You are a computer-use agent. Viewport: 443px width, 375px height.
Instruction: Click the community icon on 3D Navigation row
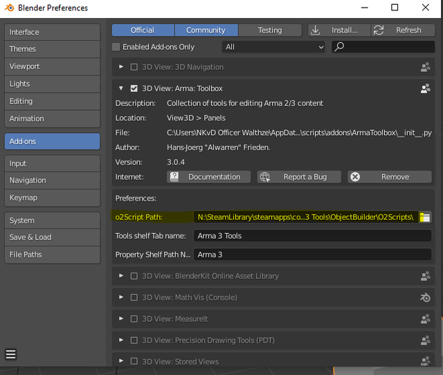426,67
